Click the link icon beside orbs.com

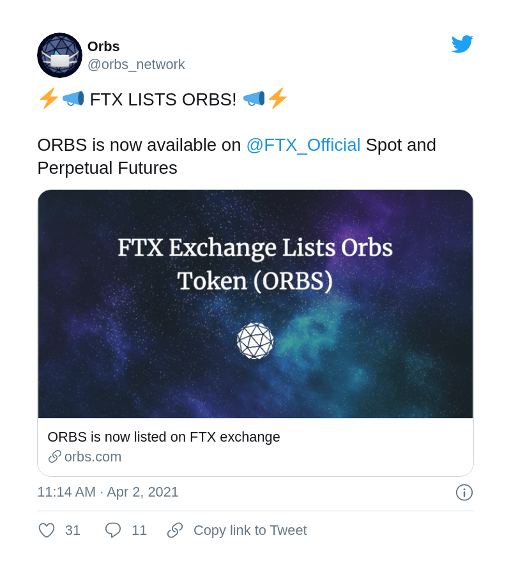pyautogui.click(x=54, y=456)
